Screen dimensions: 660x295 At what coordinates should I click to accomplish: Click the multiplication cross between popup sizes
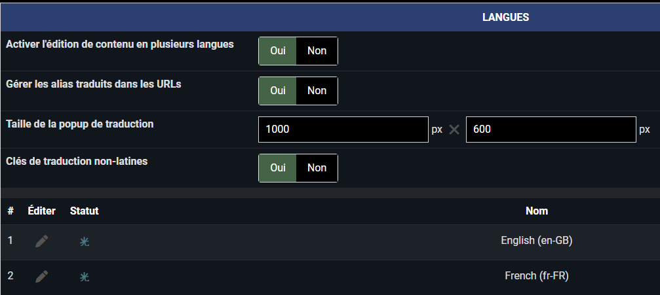pos(454,130)
